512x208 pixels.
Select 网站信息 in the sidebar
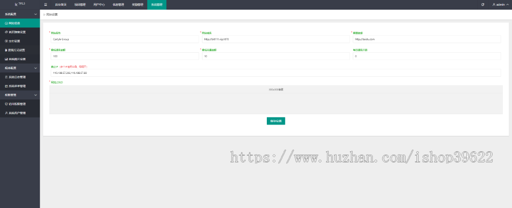pyautogui.click(x=20, y=23)
